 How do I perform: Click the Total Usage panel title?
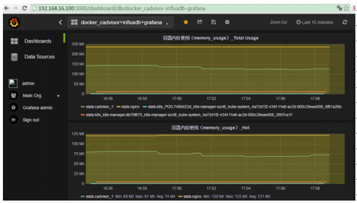[x=210, y=38]
